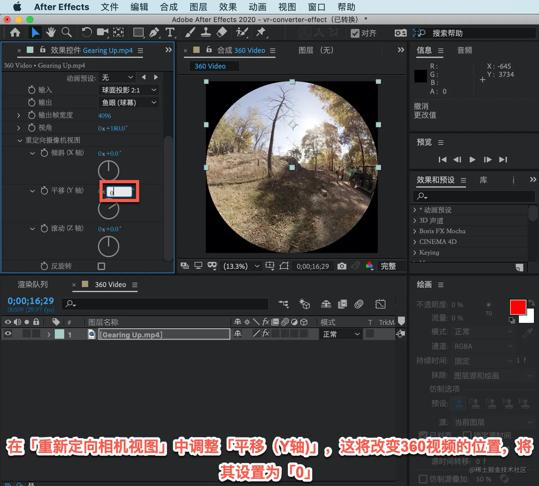539x486 pixels.
Task: Click the red foreground color swatch
Action: pos(518,307)
